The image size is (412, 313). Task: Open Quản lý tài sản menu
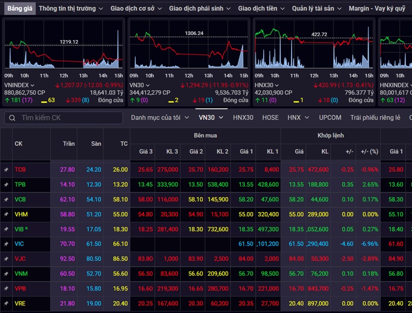tap(316, 9)
